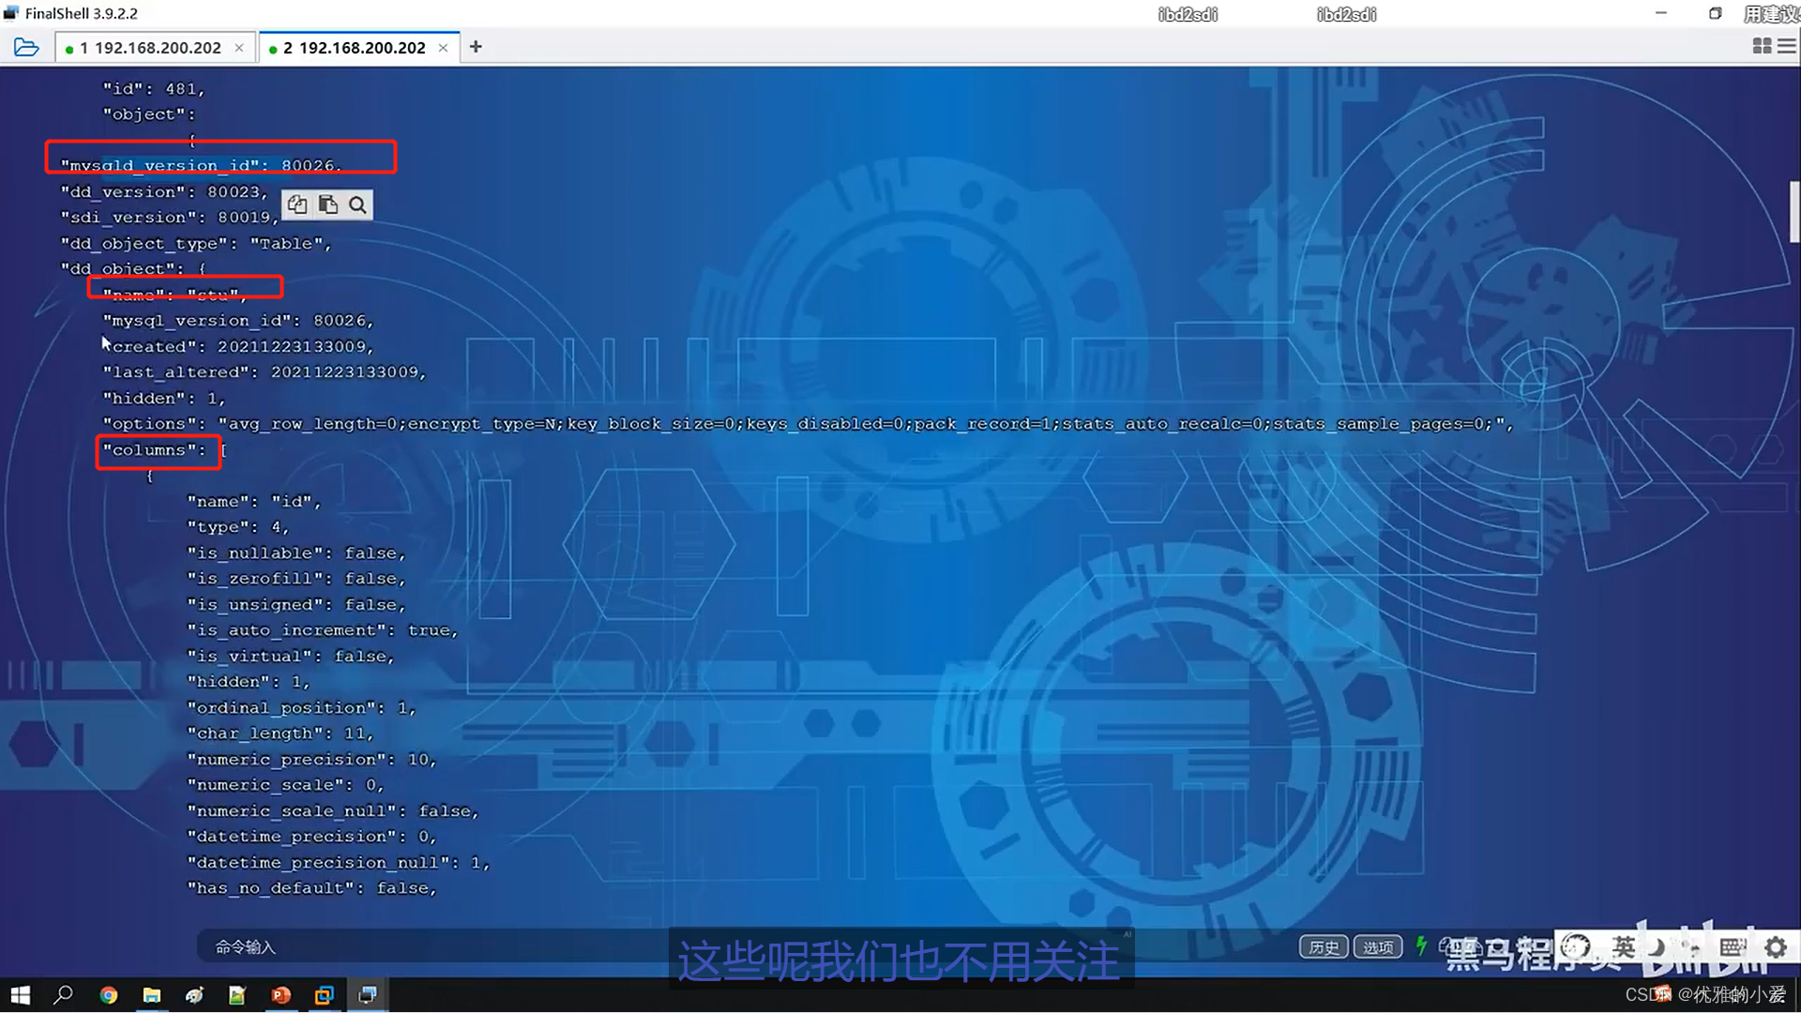The width and height of the screenshot is (1801, 1013).
Task: Select the magnifier search icon in the popup toolbar
Action: coord(357,204)
